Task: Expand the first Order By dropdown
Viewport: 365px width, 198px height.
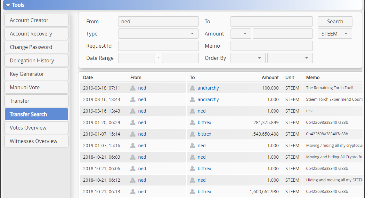Action: click(248, 58)
